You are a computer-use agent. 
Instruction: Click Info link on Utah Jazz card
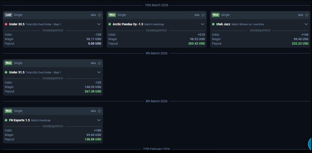[x=301, y=15]
